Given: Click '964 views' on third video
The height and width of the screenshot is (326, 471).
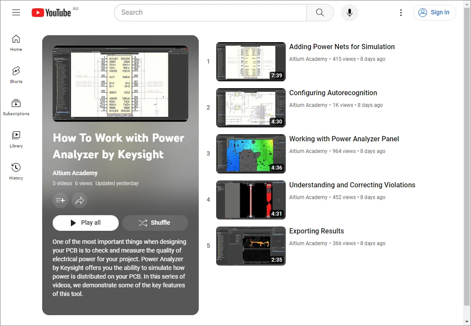Looking at the screenshot, I should coord(344,151).
